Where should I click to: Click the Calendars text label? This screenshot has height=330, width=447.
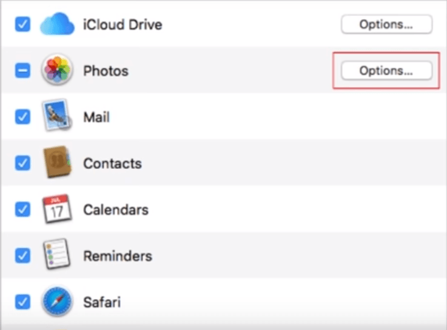coord(116,210)
